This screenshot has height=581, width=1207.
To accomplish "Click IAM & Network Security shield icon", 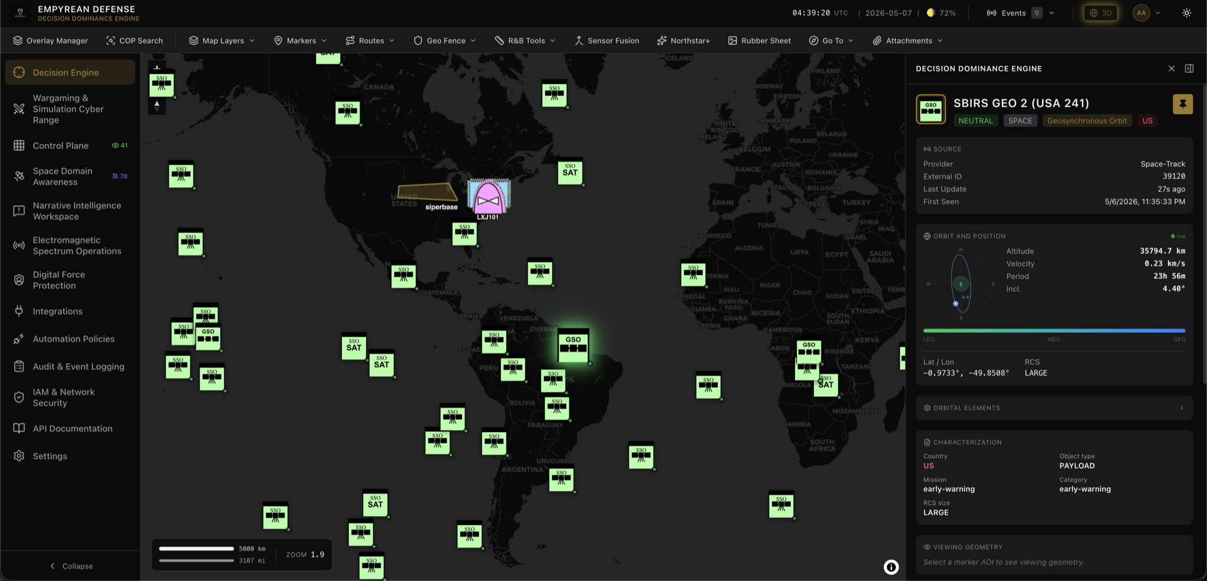I will 19,397.
